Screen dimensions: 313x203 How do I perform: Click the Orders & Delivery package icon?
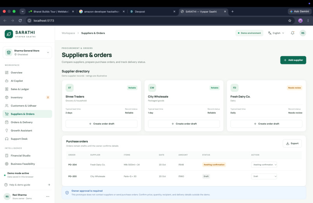point(7,122)
